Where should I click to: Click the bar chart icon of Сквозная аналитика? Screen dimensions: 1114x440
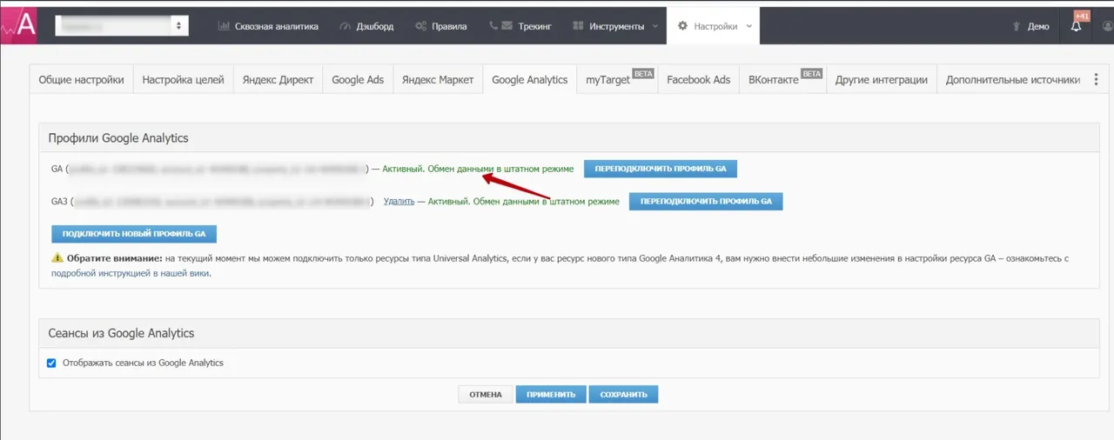tap(224, 26)
